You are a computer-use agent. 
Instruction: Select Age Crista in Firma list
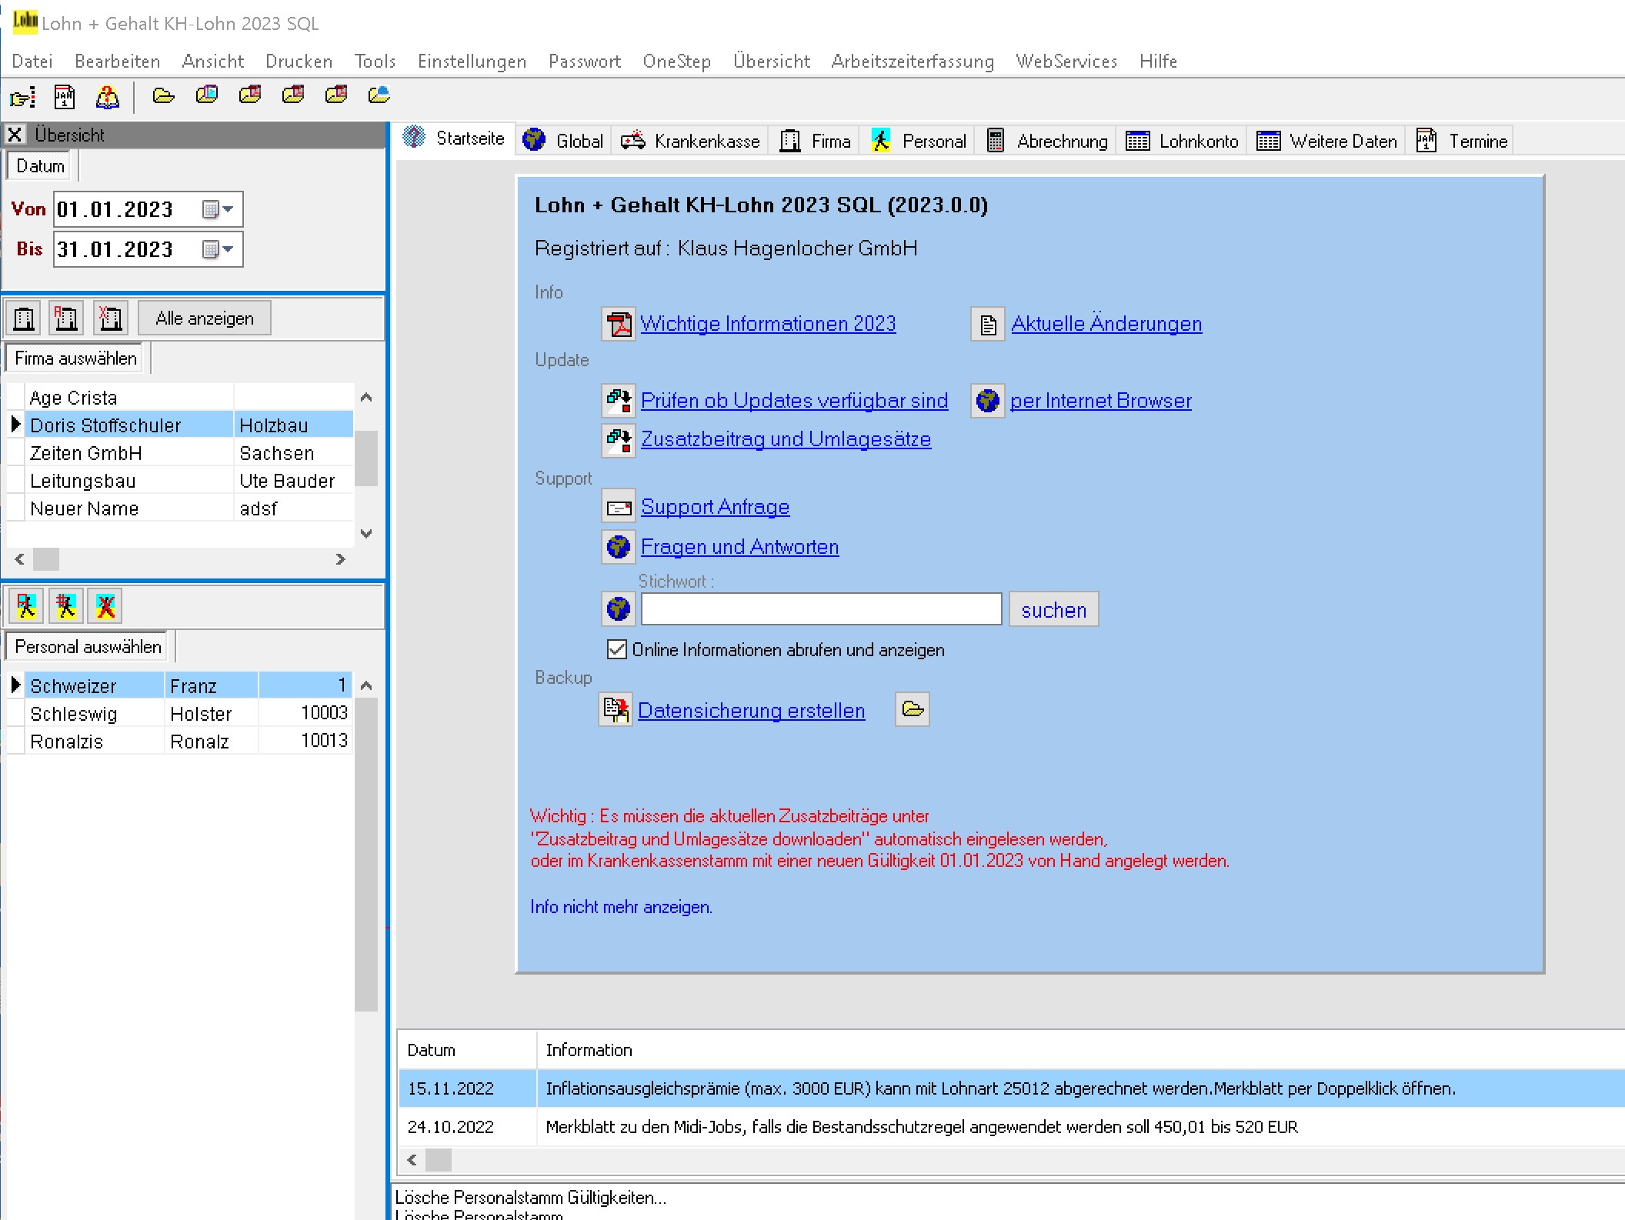pyautogui.click(x=180, y=398)
